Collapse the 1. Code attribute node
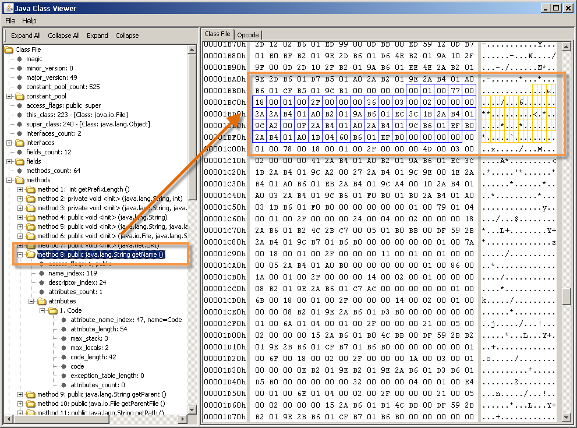The height and width of the screenshot is (428, 577). point(43,310)
